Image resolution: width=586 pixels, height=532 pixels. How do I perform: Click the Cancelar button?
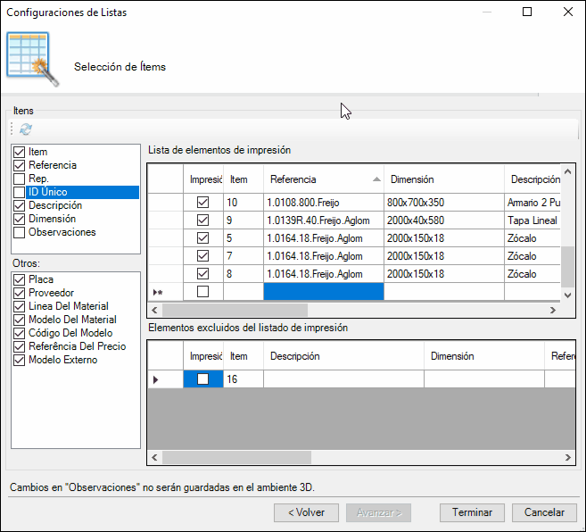[544, 512]
